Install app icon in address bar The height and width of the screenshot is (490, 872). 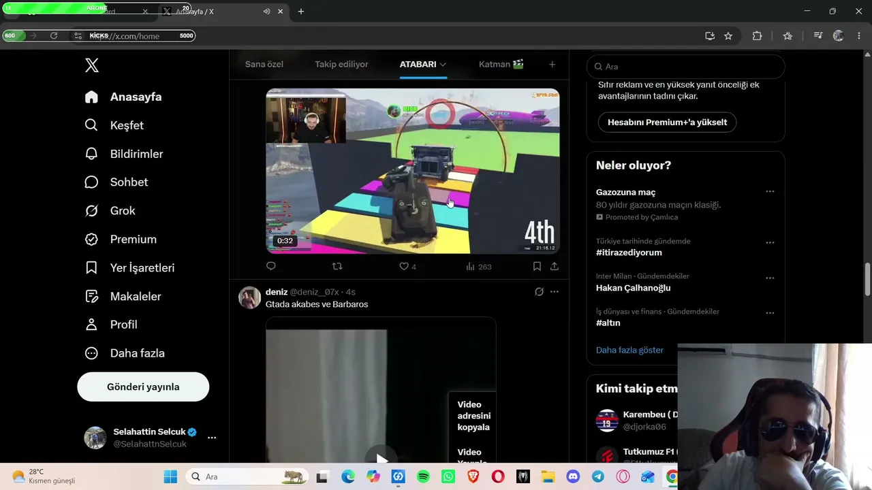click(710, 36)
